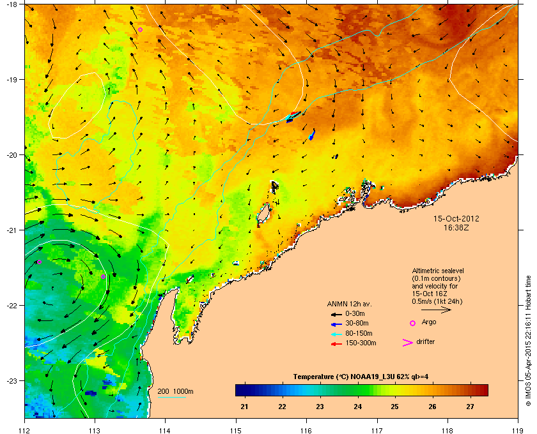Image resolution: width=537 pixels, height=434 pixels.
Task: Click the dark blue 21°C end of colorbar
Action: click(x=244, y=390)
